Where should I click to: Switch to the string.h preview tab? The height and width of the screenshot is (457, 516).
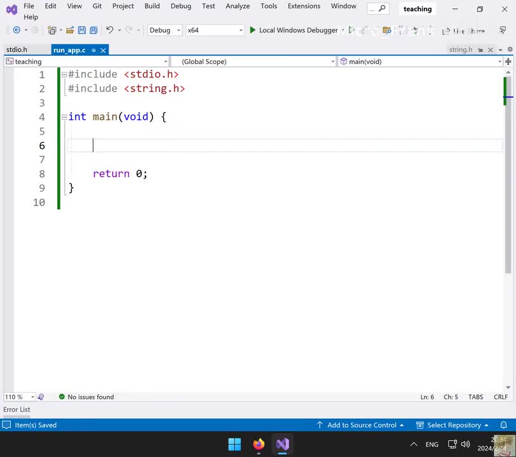(460, 50)
